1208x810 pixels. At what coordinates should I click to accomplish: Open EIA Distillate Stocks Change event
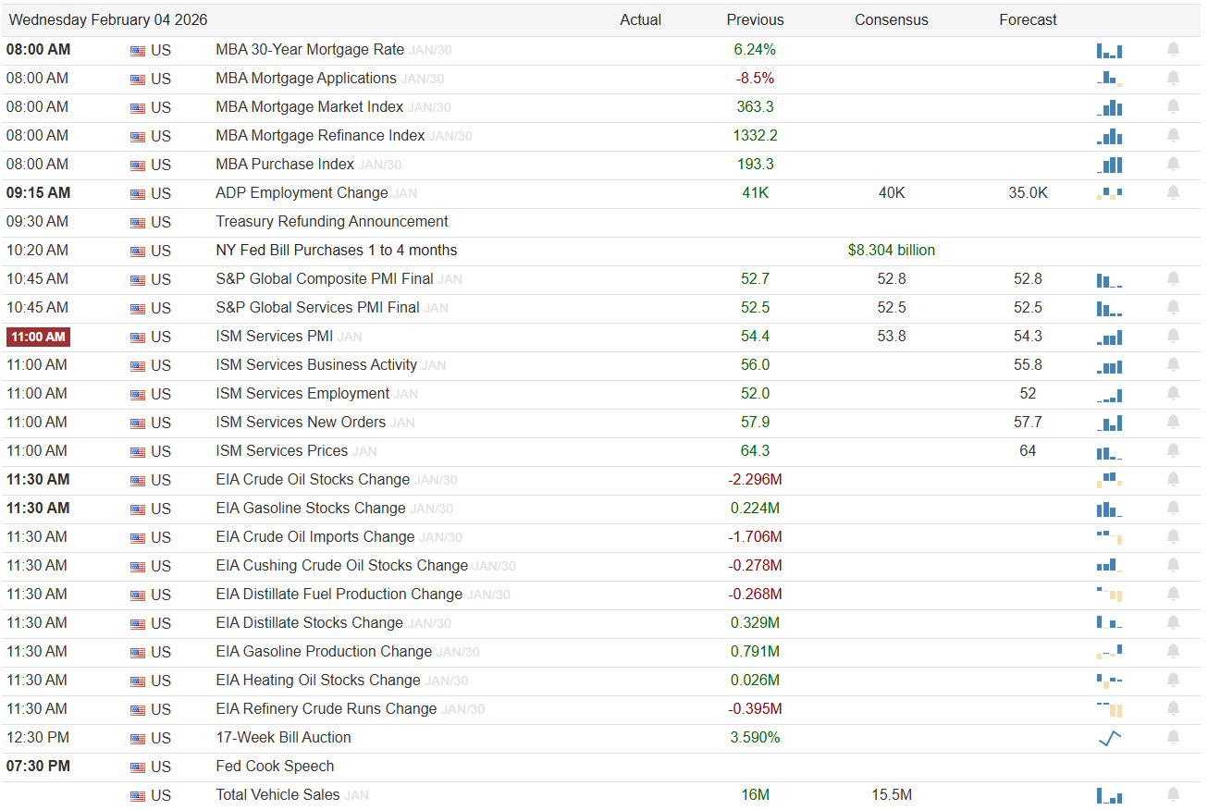(x=310, y=622)
